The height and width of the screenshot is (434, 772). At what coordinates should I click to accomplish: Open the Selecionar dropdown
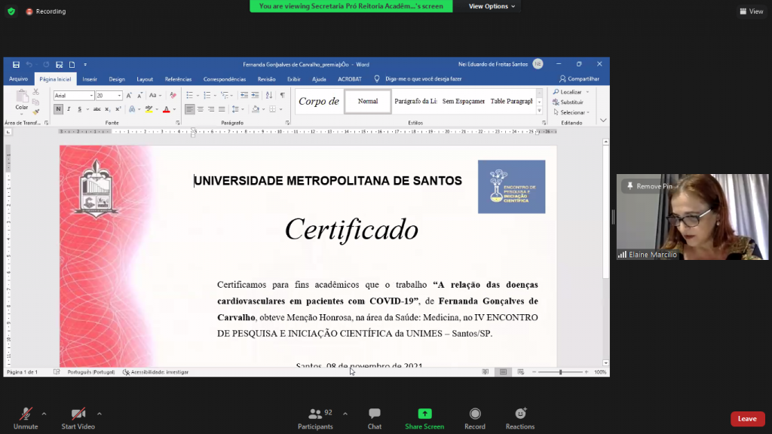pyautogui.click(x=571, y=113)
